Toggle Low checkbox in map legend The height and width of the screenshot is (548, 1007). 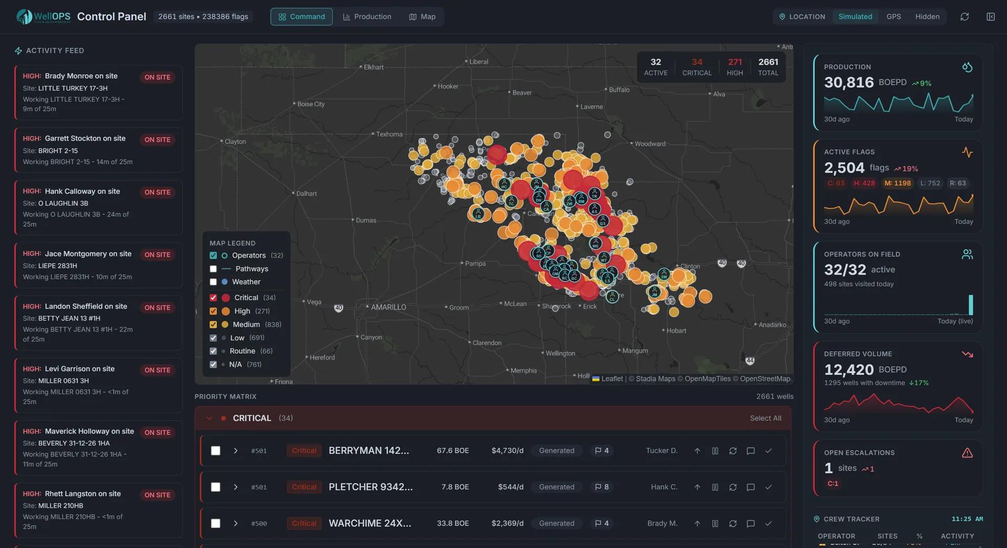coord(213,338)
